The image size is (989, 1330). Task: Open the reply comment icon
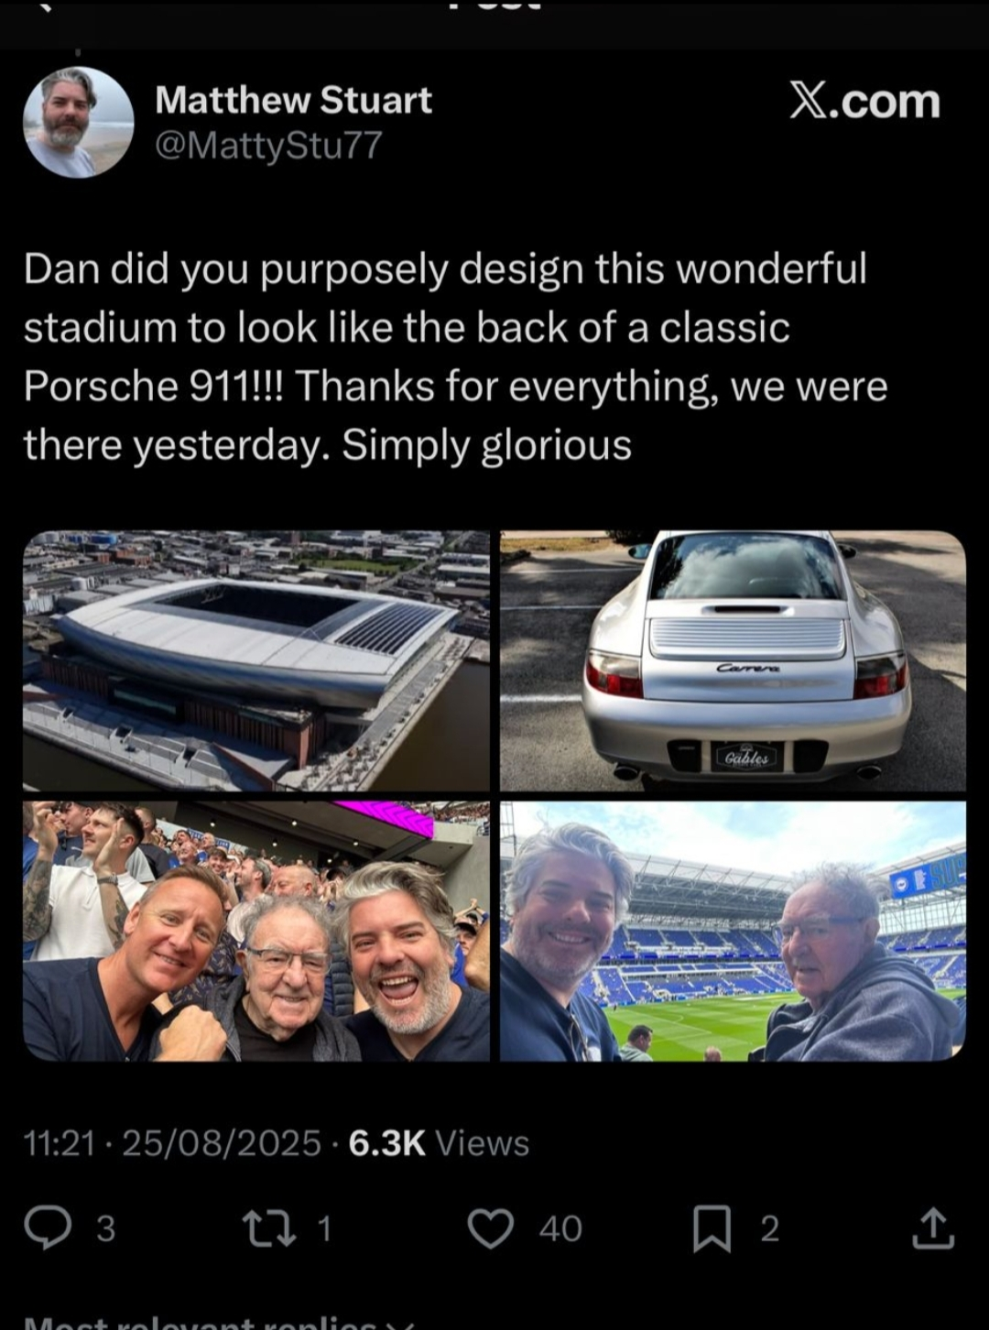tap(47, 1228)
